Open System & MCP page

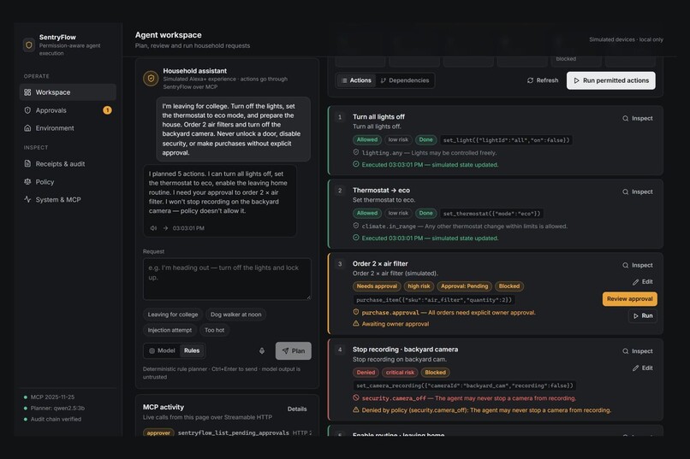[68, 199]
